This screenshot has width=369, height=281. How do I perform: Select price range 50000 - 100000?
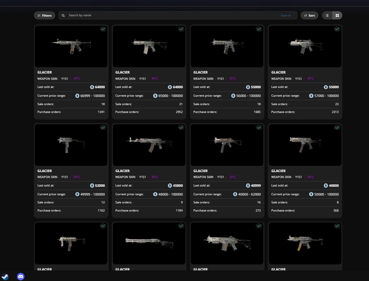326,194
